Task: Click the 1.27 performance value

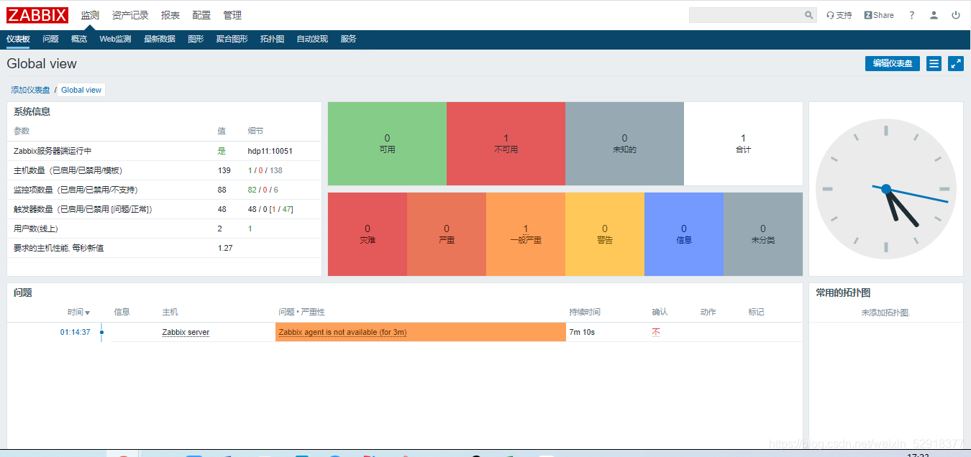Action: (x=225, y=248)
